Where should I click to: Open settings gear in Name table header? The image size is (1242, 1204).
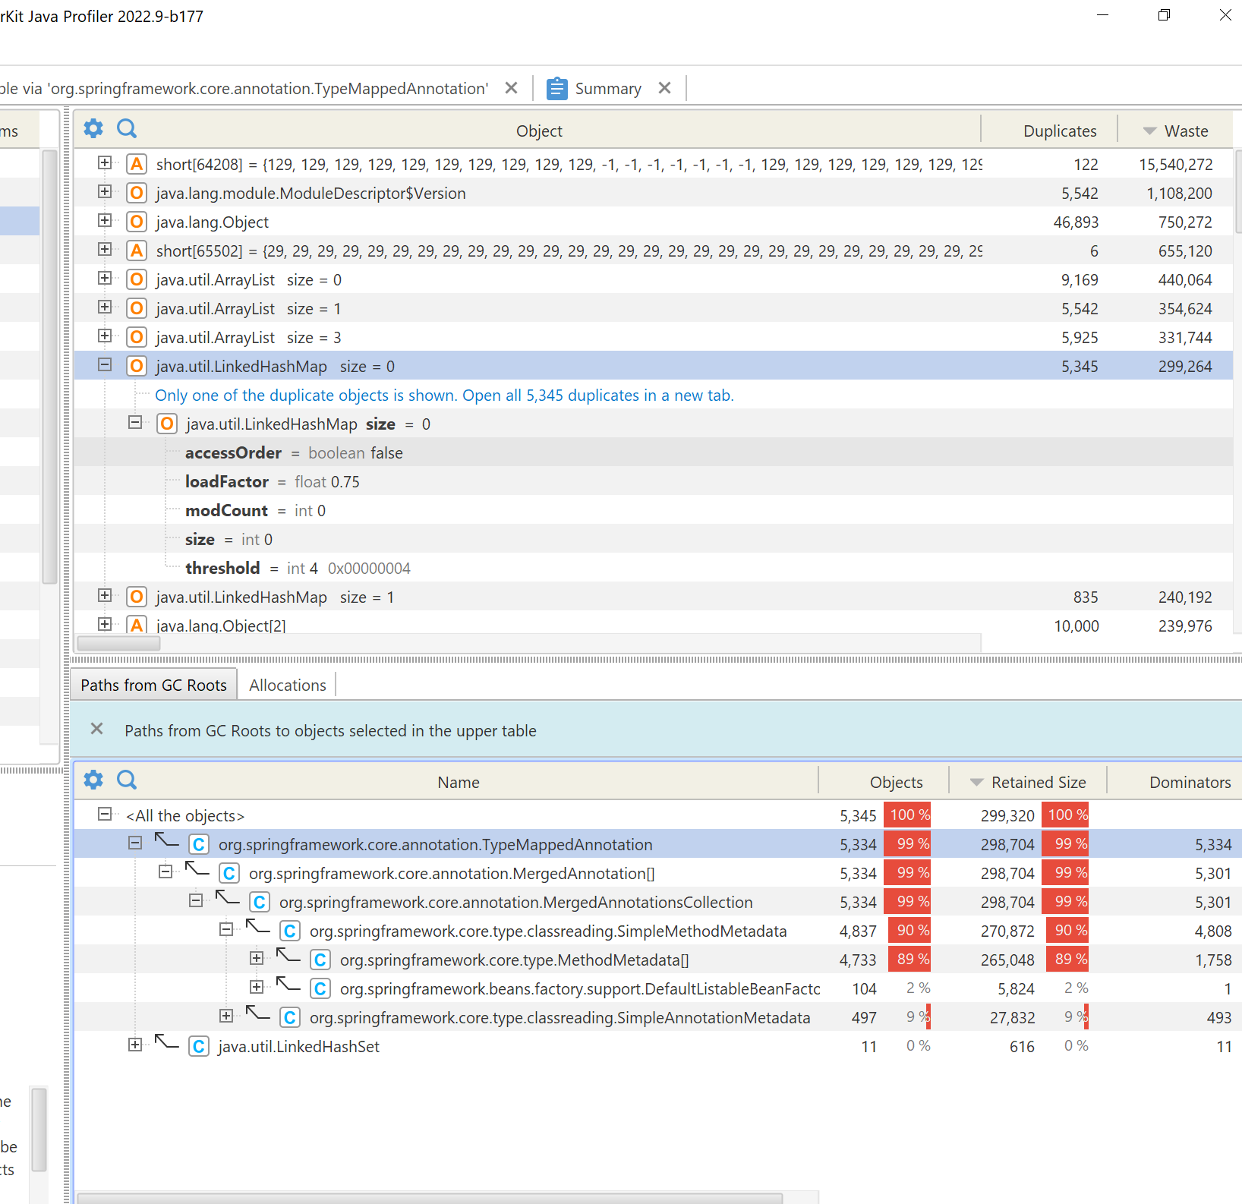(93, 780)
